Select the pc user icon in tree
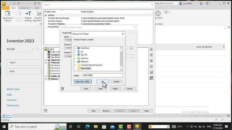 (79, 51)
